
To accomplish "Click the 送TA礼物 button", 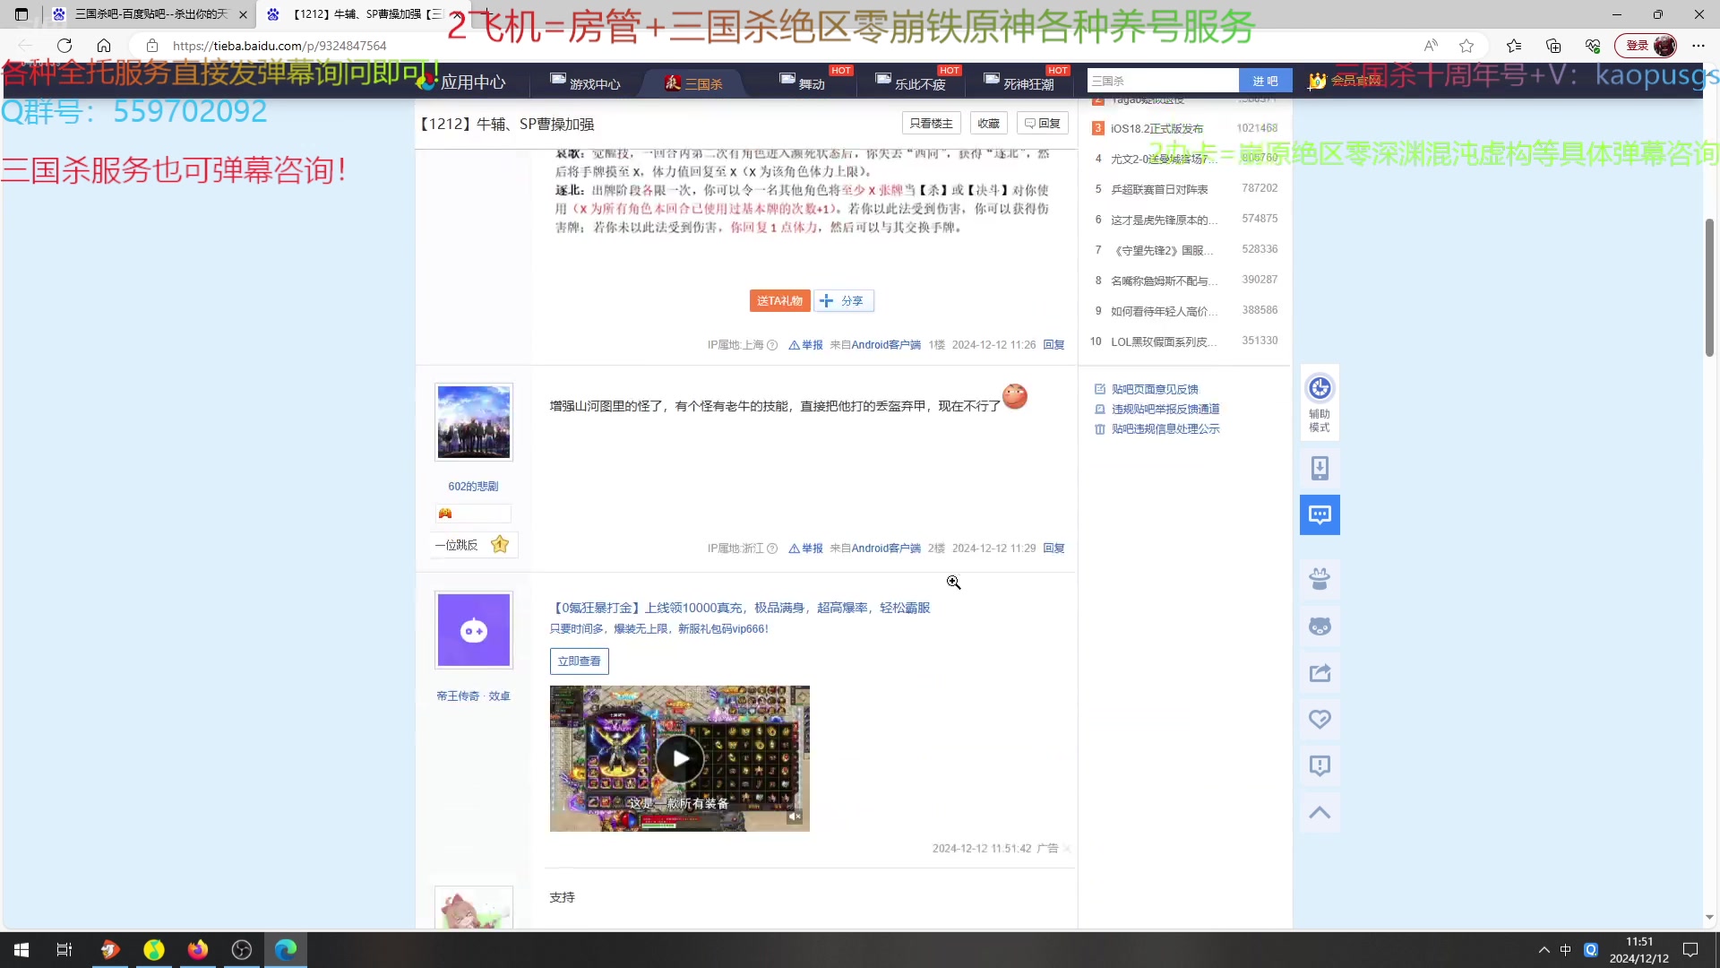I will (779, 301).
